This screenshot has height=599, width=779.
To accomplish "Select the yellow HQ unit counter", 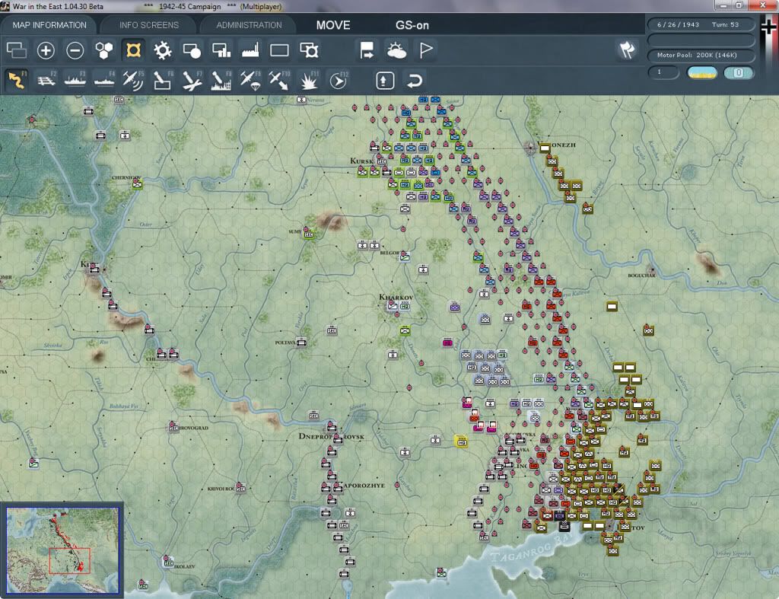I will pyautogui.click(x=462, y=441).
